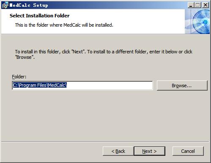Click the text "This is the folder where MedCalc will be installed."

[64, 25]
